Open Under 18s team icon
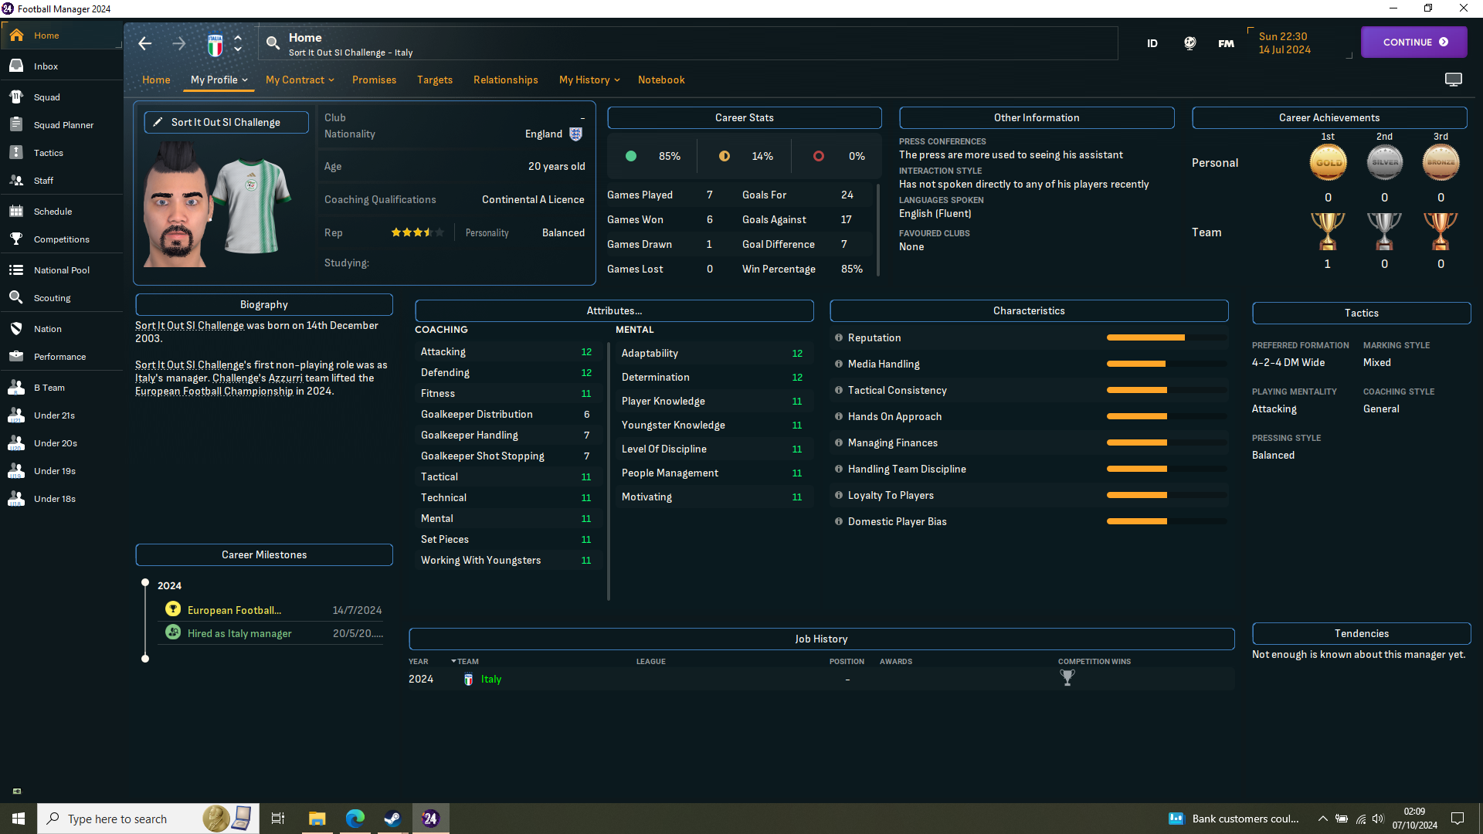1483x834 pixels. pyautogui.click(x=16, y=499)
